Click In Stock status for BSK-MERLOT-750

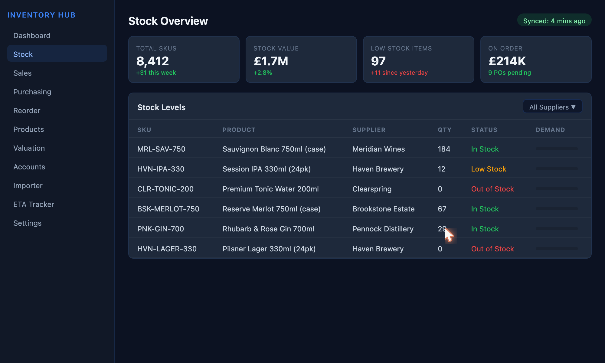[485, 209]
